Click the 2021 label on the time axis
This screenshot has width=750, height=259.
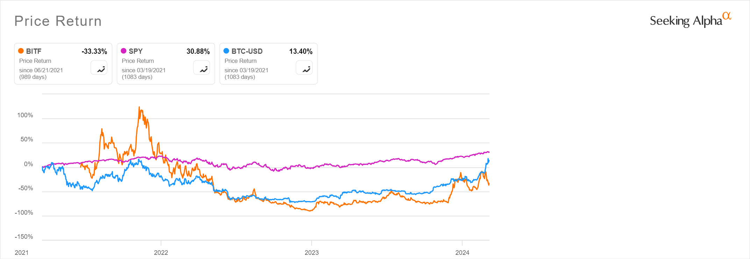22,252
